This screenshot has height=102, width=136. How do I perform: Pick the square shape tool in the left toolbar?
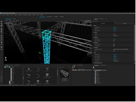pyautogui.click(x=1, y=40)
